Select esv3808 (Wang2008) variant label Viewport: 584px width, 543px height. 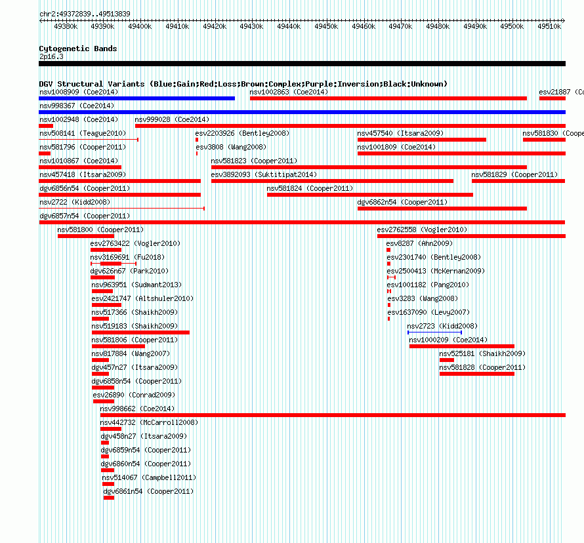click(231, 147)
